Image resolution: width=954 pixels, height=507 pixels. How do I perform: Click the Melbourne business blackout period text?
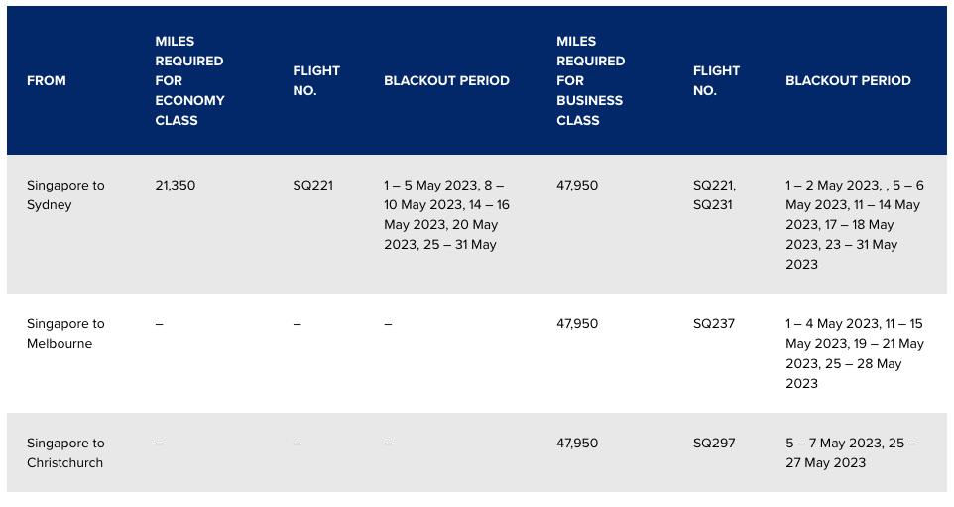point(855,353)
